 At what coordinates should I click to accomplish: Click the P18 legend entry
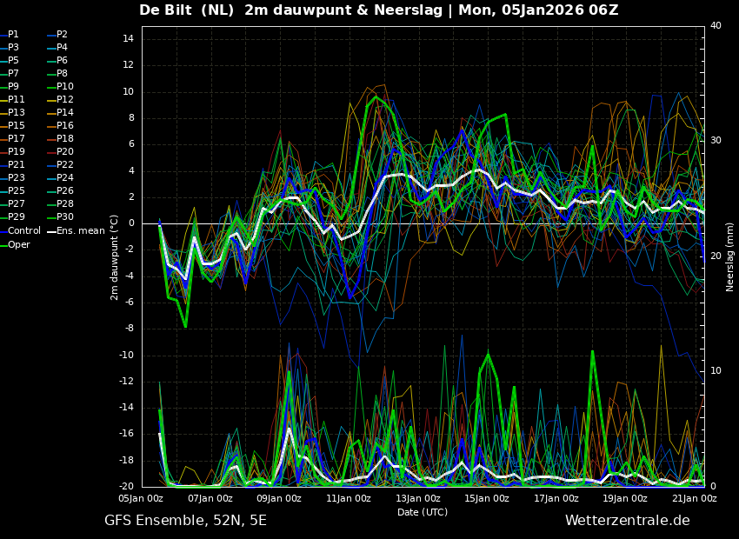click(x=61, y=138)
